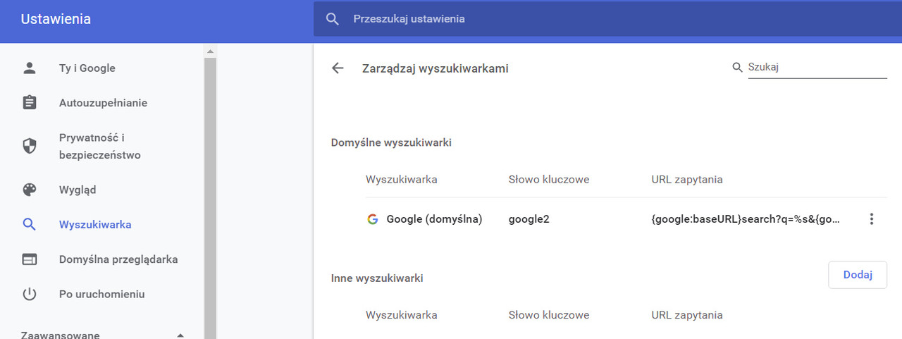
Task: Click the back arrow beside Zarządzaj wyszukiwarkami
Action: (x=338, y=68)
